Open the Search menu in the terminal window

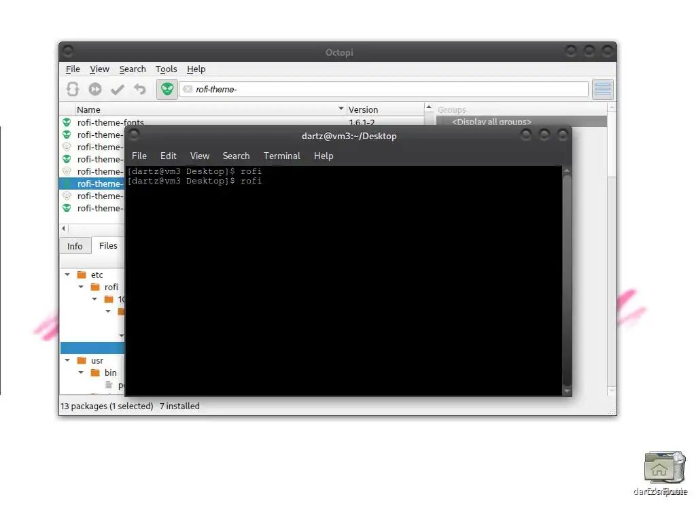[236, 156]
